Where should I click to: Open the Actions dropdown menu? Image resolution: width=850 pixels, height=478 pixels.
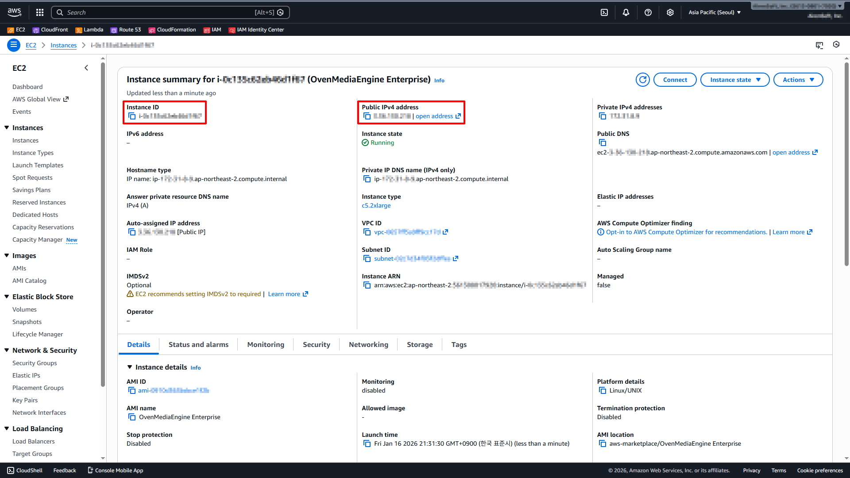pyautogui.click(x=798, y=80)
